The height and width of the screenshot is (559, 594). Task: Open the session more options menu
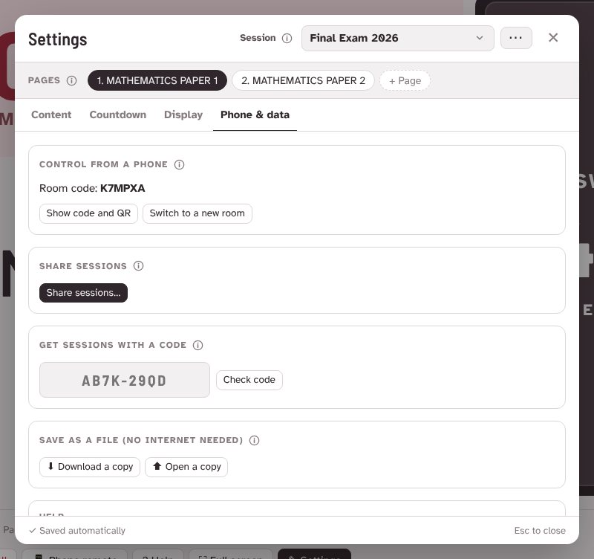tap(516, 38)
